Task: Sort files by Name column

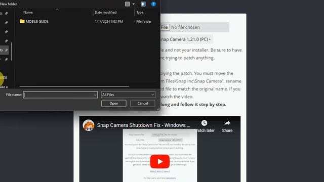Action: [28, 12]
